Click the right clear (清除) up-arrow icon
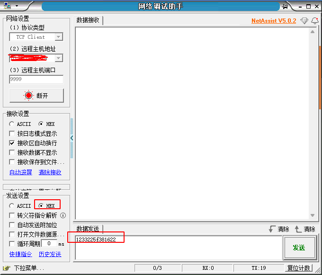 tap(298, 229)
